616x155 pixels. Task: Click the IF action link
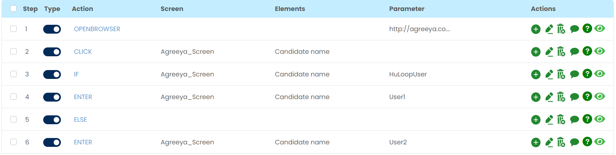[76, 74]
